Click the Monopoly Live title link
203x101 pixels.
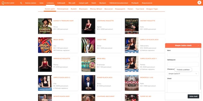pyautogui.click(x=147, y=78)
